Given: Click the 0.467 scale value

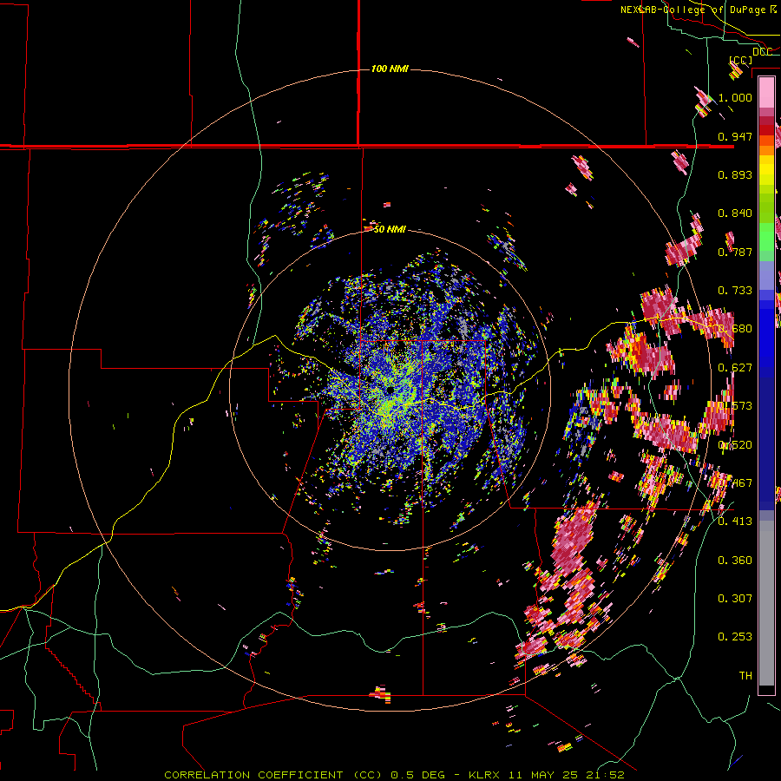Looking at the screenshot, I should pos(735,483).
